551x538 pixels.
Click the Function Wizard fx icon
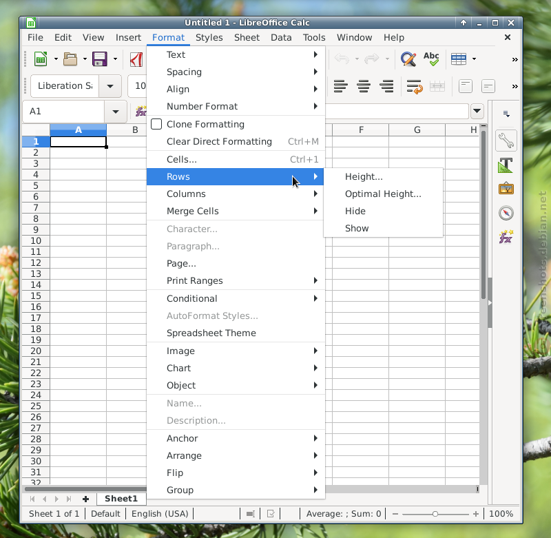point(141,112)
